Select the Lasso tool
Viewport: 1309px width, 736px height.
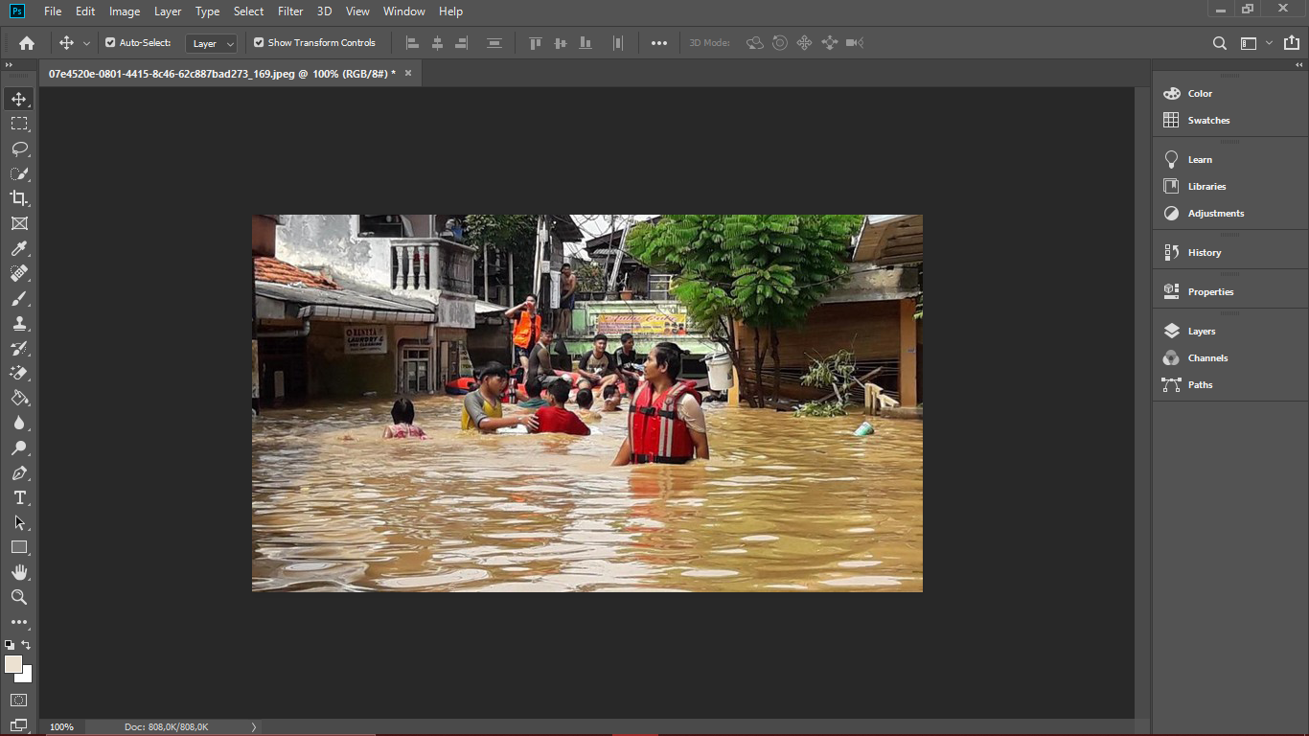click(19, 149)
